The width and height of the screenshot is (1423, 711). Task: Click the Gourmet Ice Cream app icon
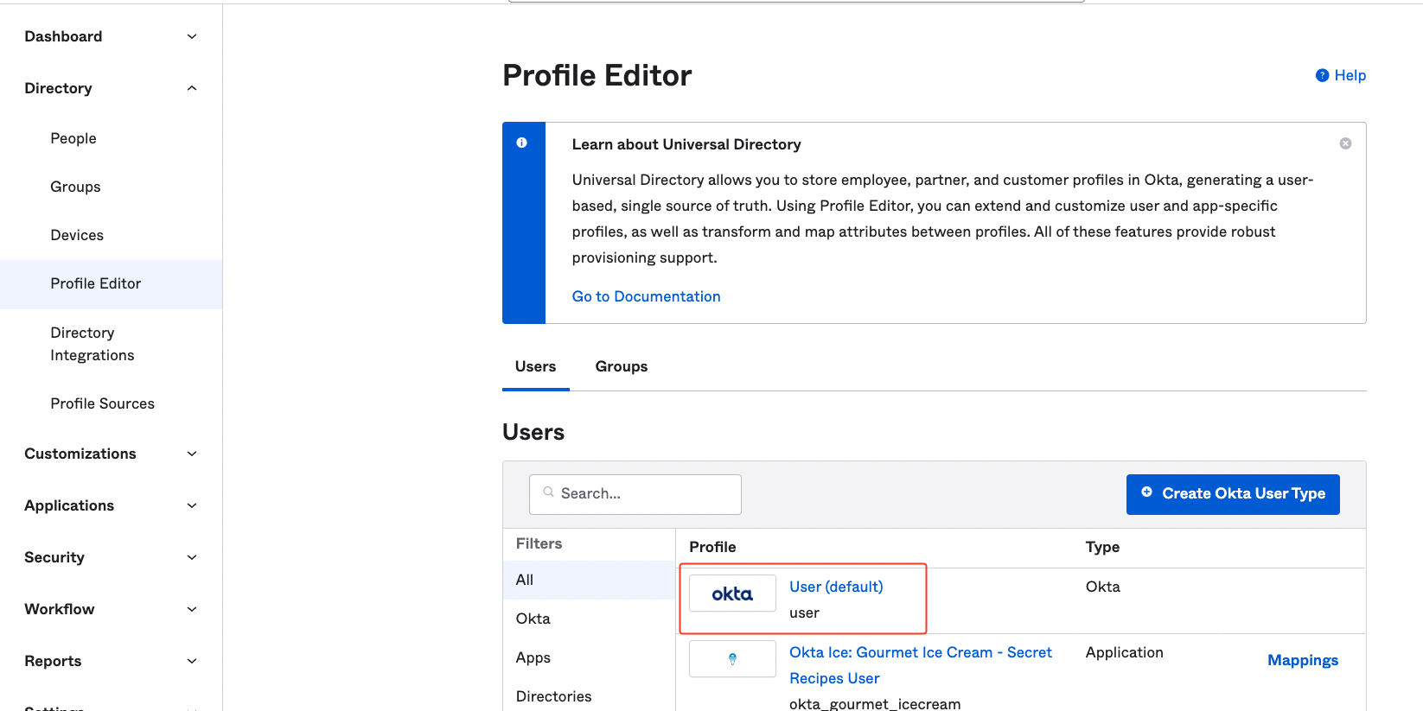732,659
